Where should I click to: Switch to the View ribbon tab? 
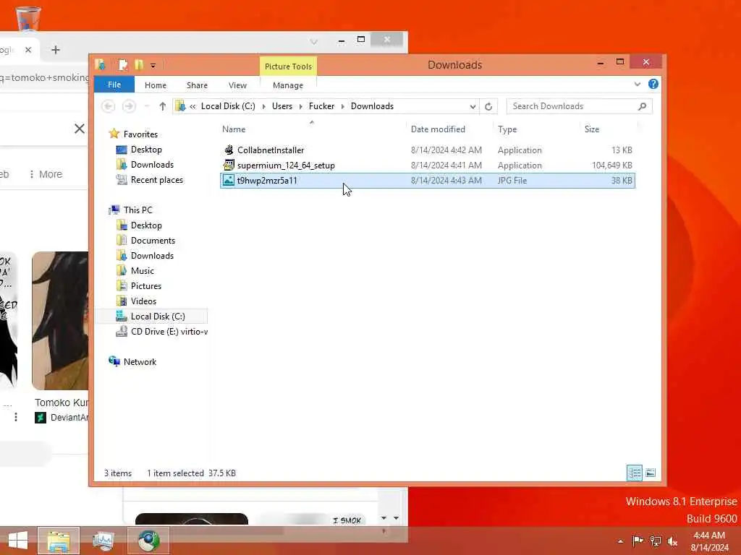(x=237, y=85)
